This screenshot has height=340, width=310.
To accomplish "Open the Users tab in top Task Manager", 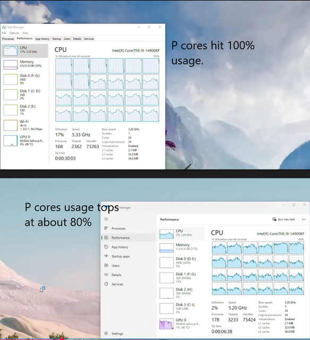I will (67, 39).
